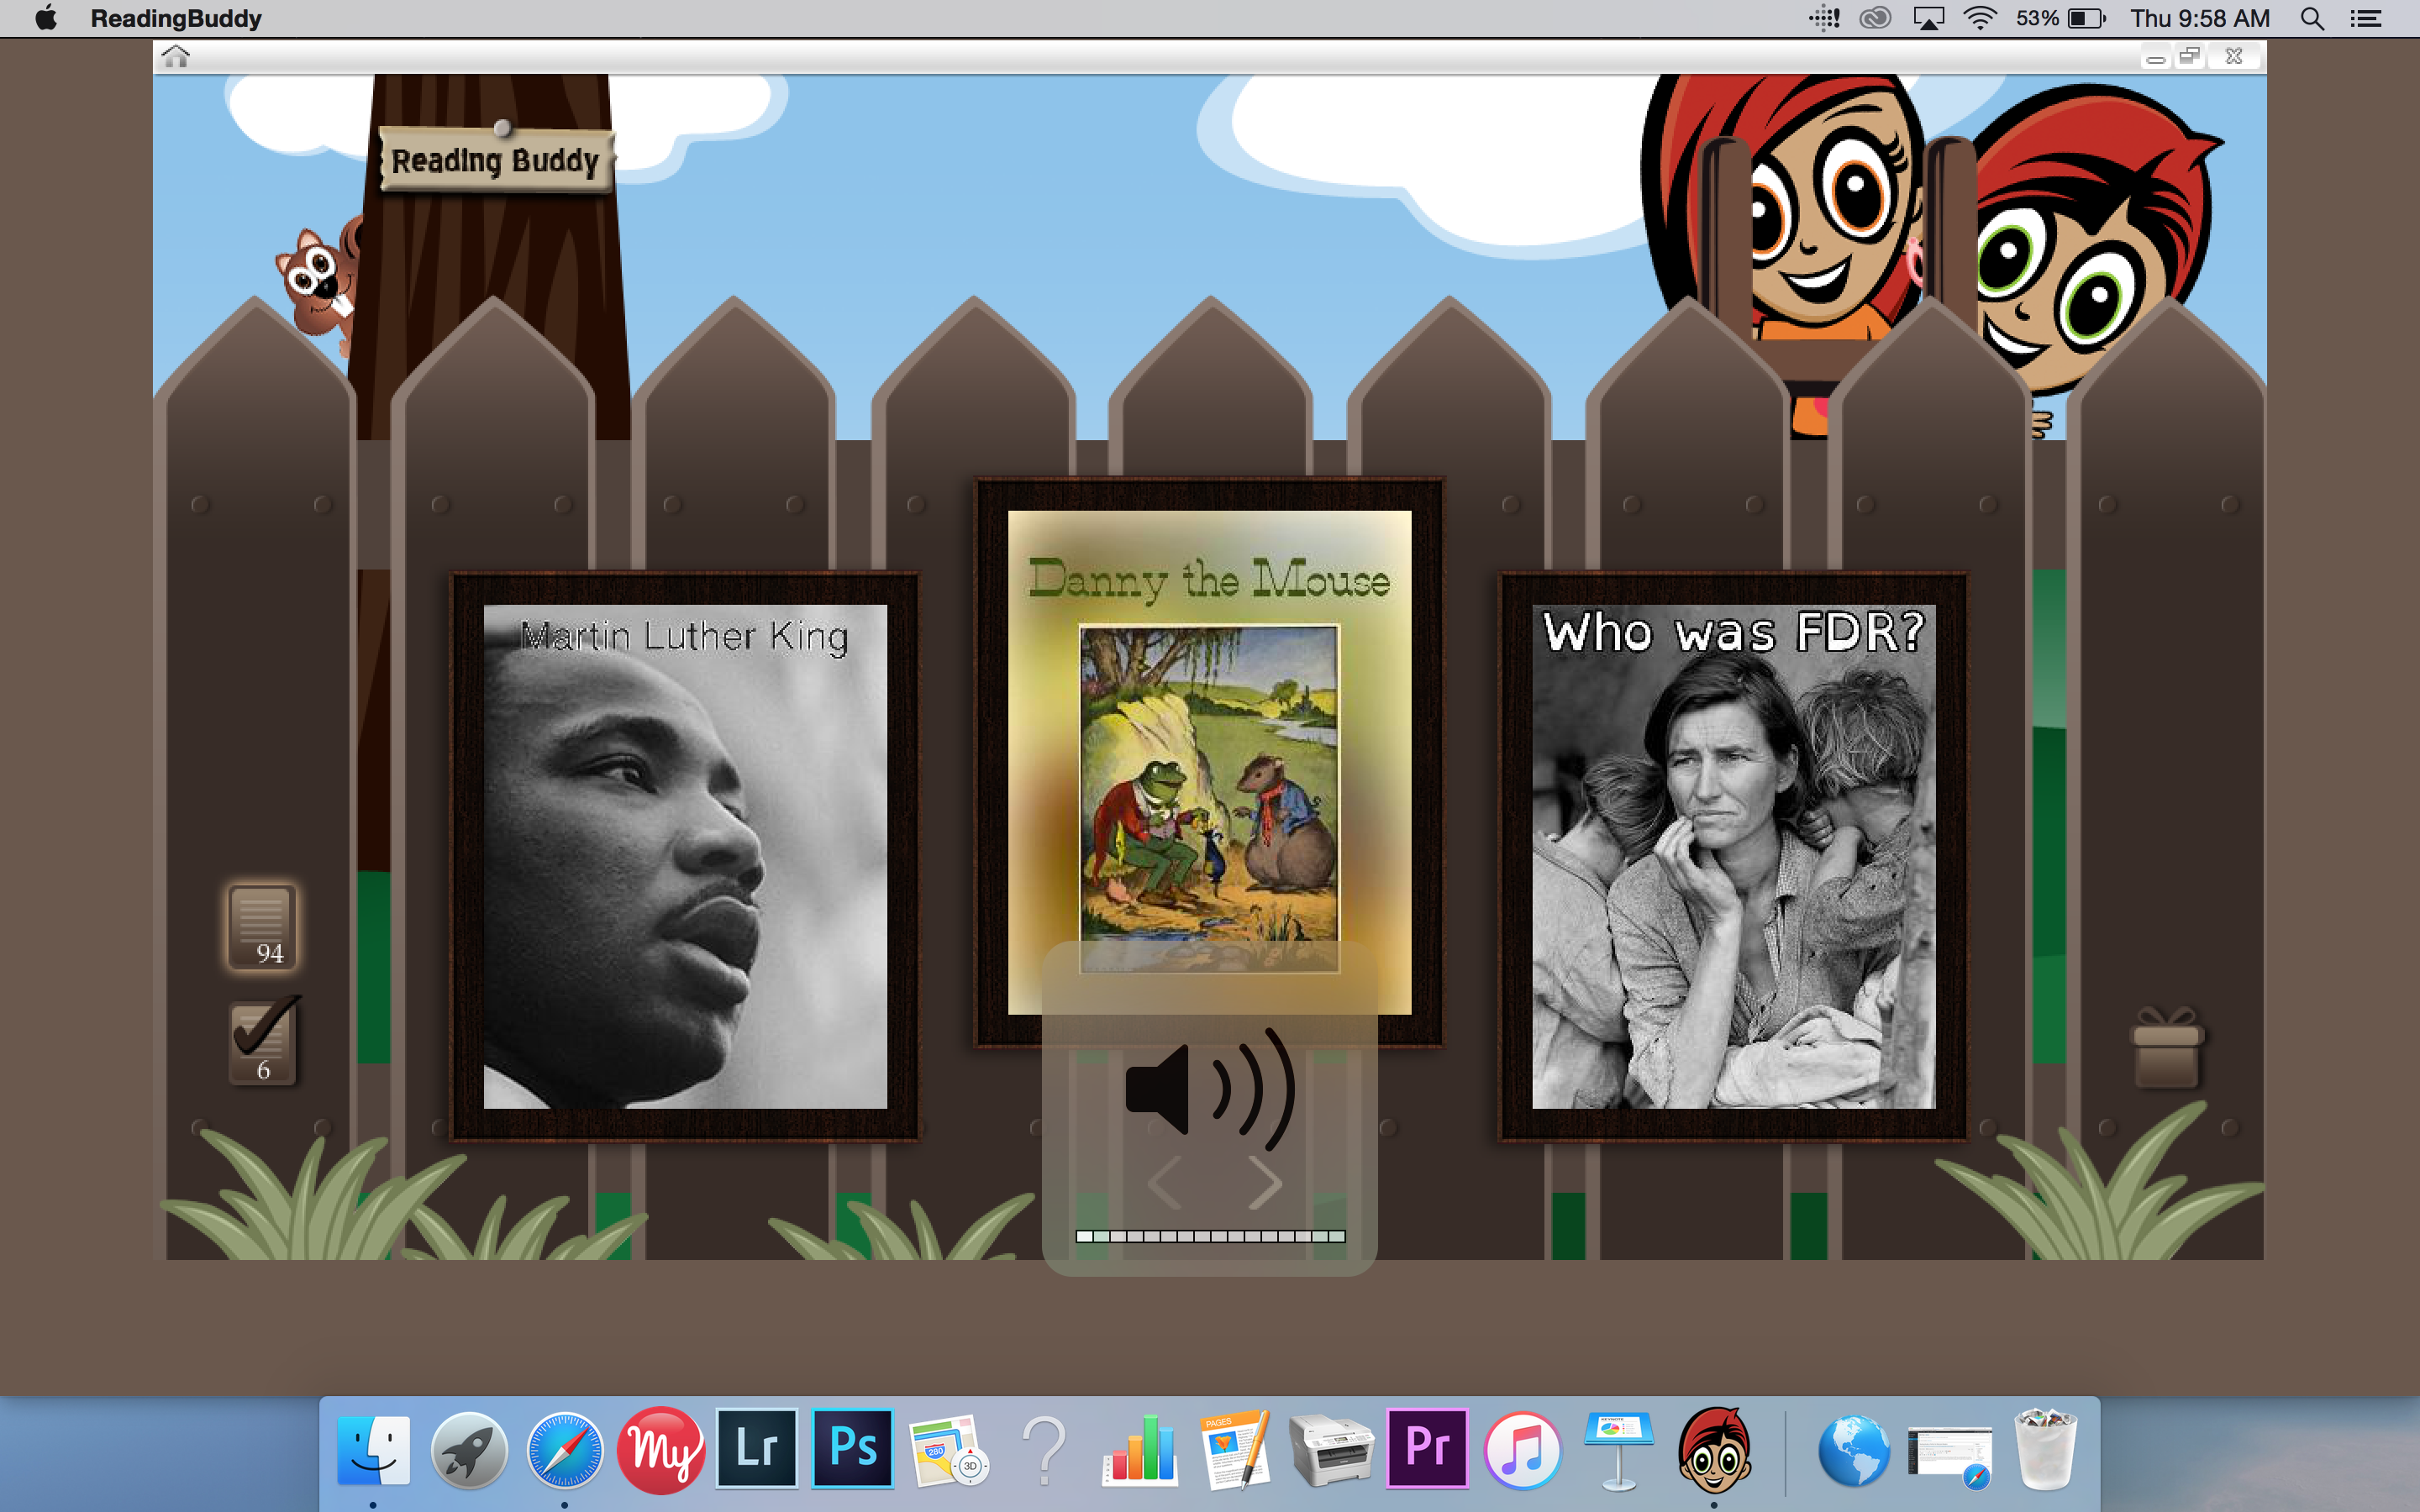Click the ReadingBuddy character icon in the dock
The image size is (2420, 1512).
[1714, 1450]
